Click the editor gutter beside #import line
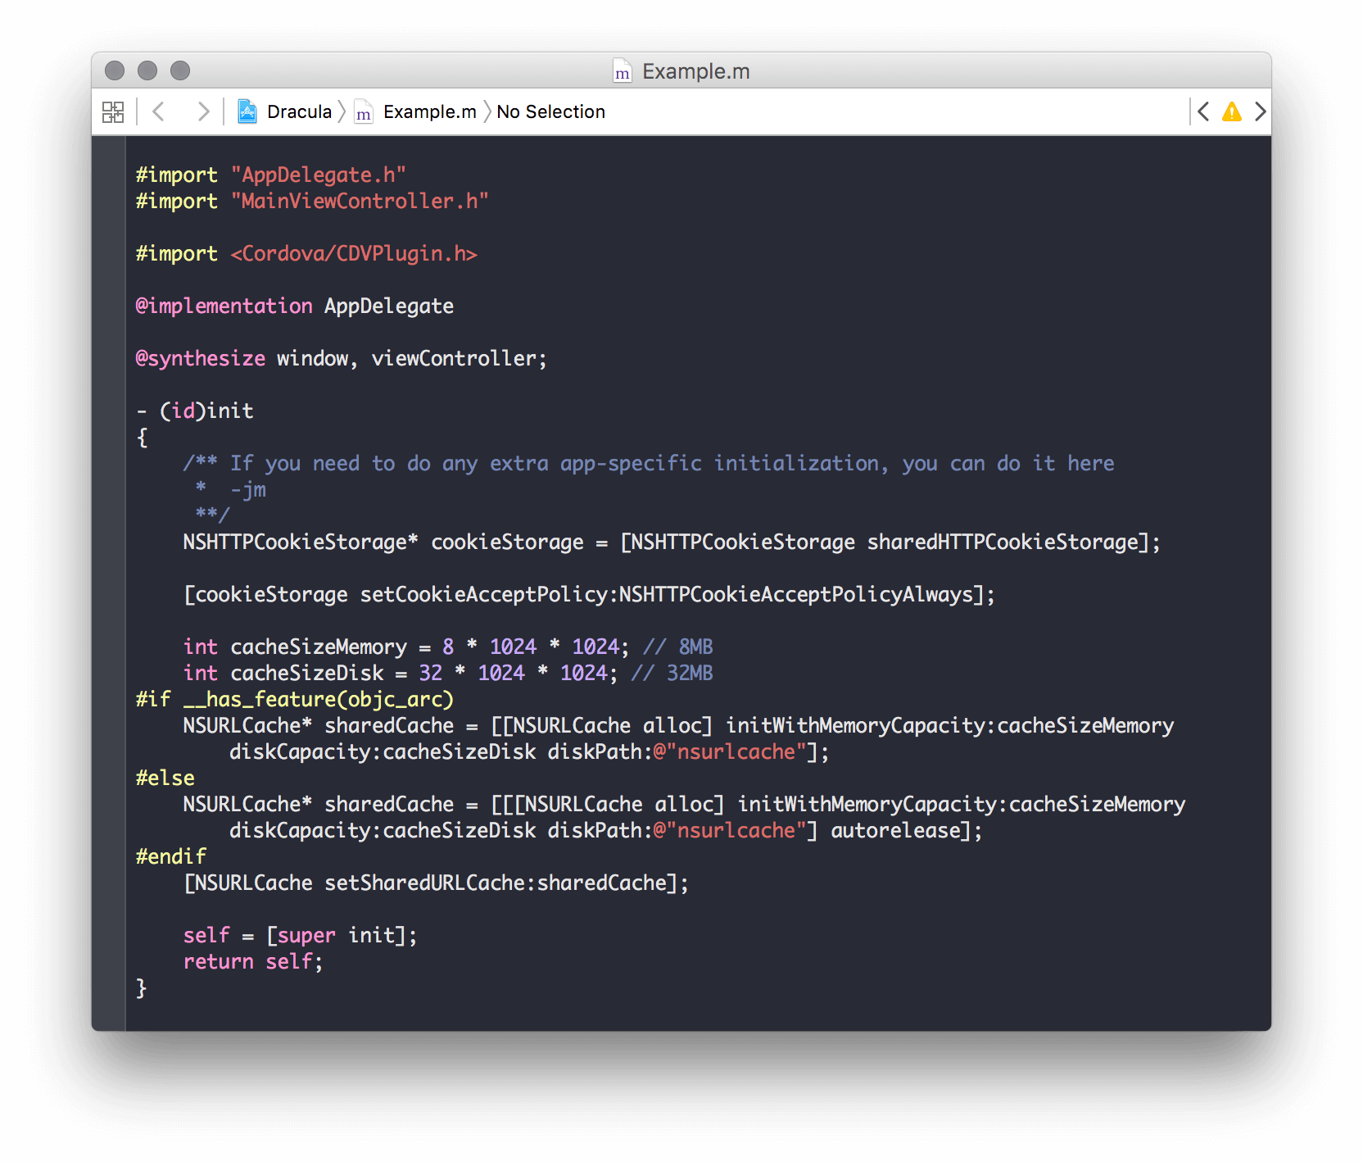This screenshot has height=1162, width=1363. coord(109,175)
